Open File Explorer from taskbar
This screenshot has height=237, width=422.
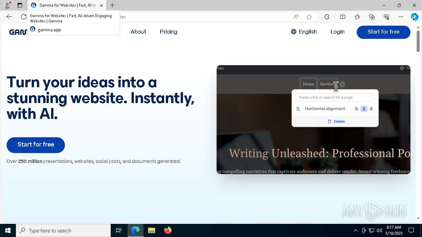tap(151, 230)
